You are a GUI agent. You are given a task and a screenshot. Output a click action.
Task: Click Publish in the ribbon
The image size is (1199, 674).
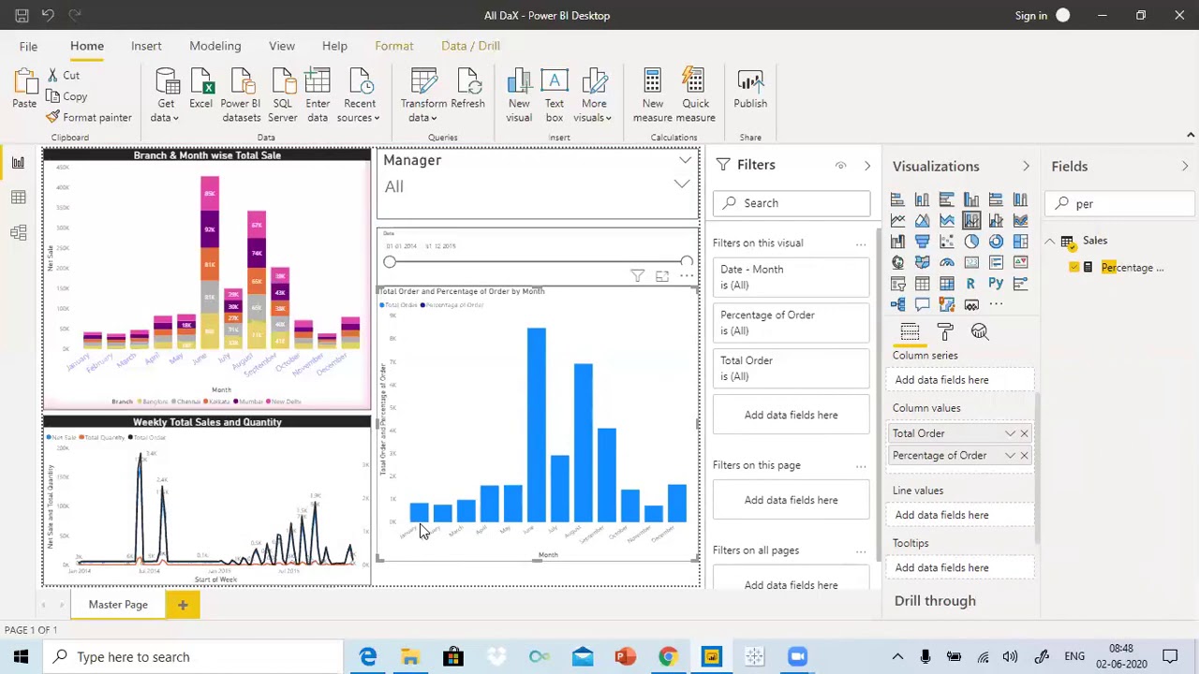pyautogui.click(x=750, y=91)
